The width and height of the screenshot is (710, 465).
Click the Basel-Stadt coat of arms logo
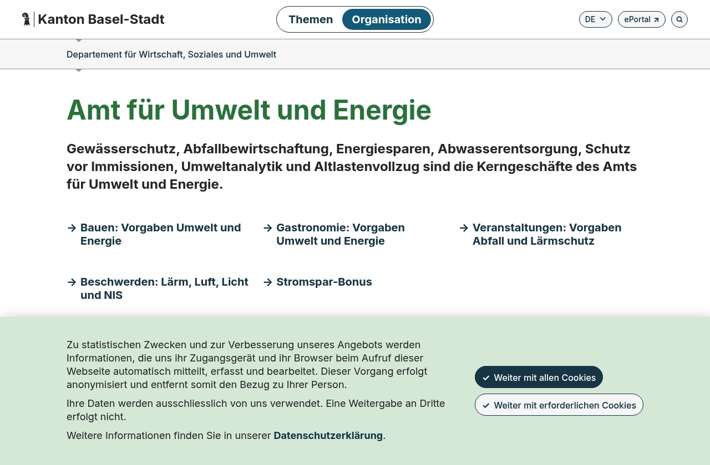pyautogui.click(x=26, y=18)
